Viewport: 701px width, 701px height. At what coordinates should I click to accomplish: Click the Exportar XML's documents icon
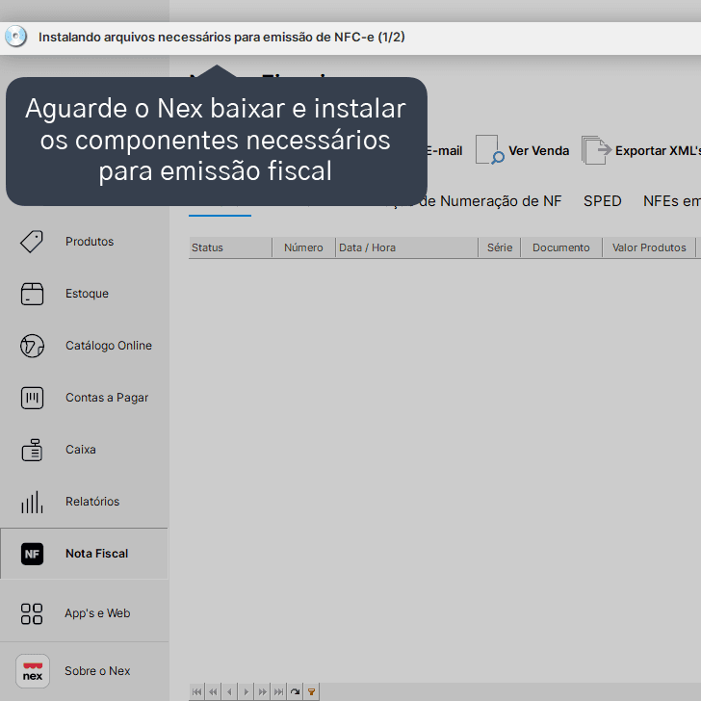pos(596,150)
